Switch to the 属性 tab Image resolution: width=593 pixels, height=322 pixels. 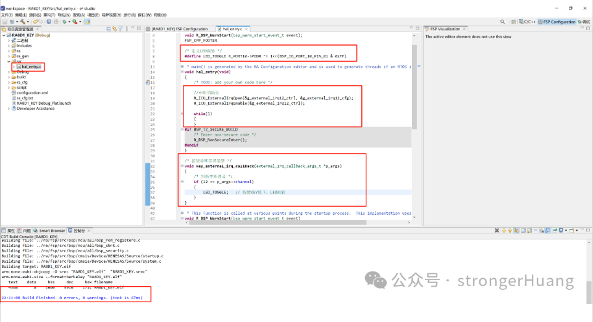click(8, 231)
